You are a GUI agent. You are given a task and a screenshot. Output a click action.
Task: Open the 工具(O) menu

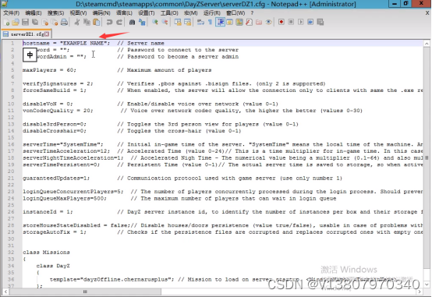point(169,13)
